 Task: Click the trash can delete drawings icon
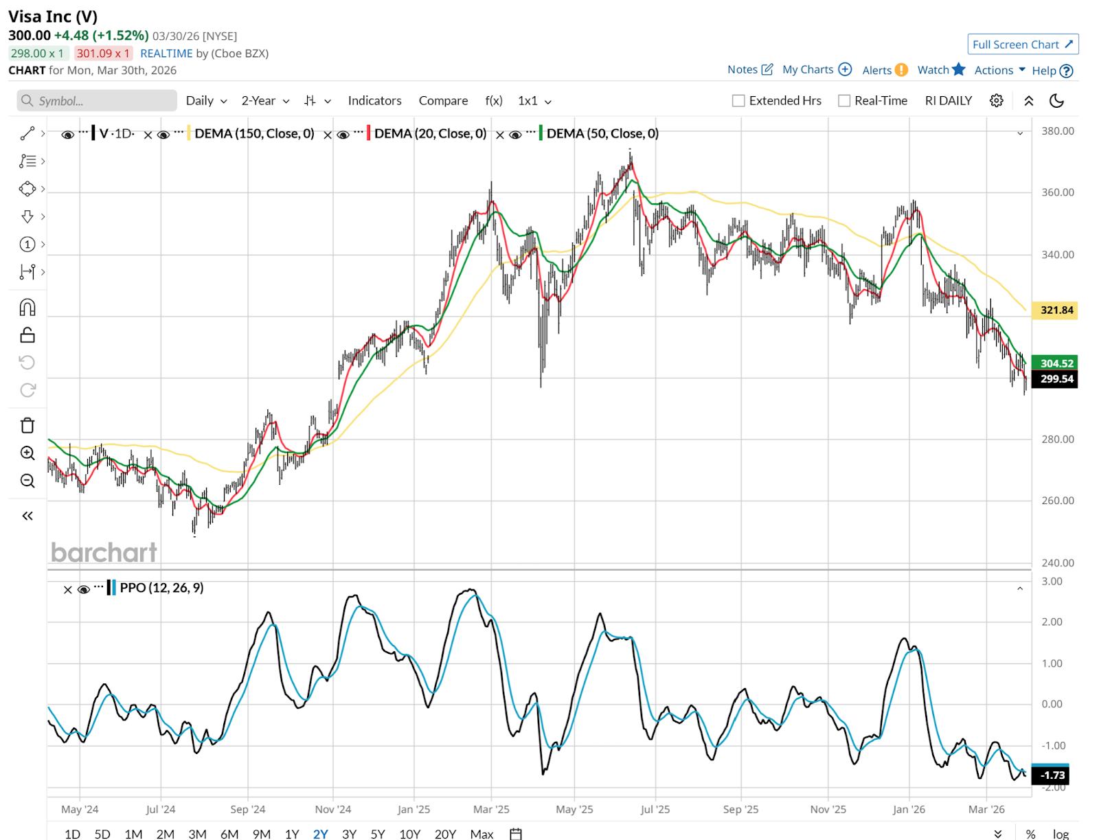point(27,425)
